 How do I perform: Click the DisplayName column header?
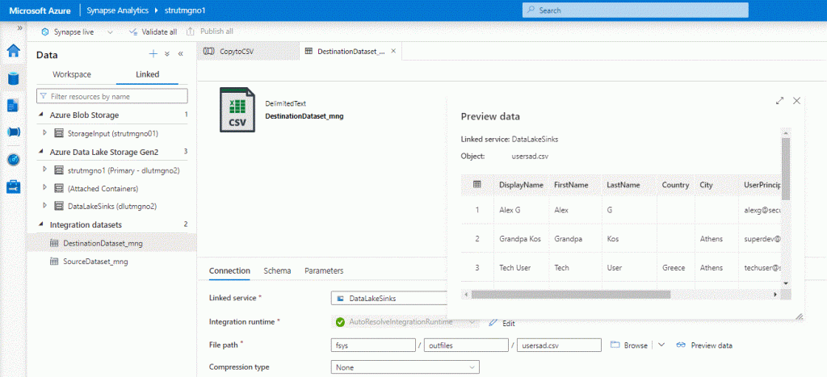click(521, 185)
